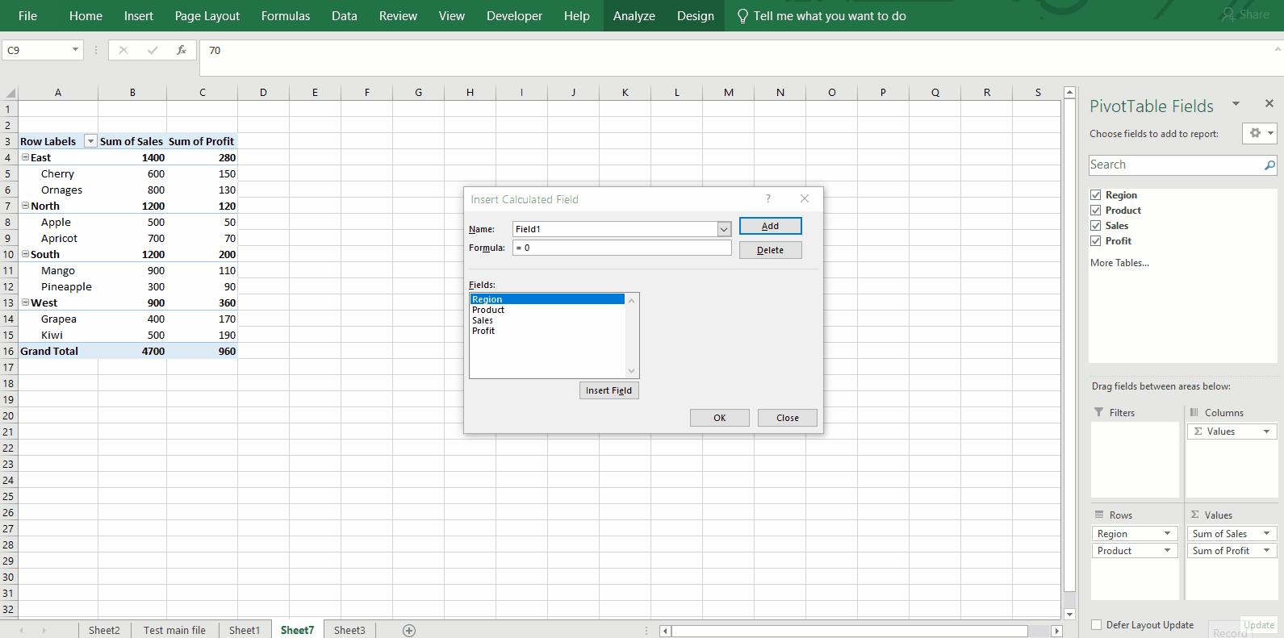Screen dimensions: 1284x638
Task: Select the Grand Total cell
Action: (58, 351)
